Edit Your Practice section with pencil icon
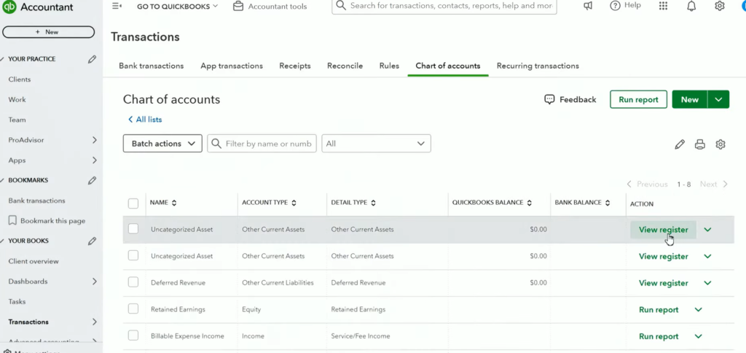This screenshot has height=353, width=746. 93,59
